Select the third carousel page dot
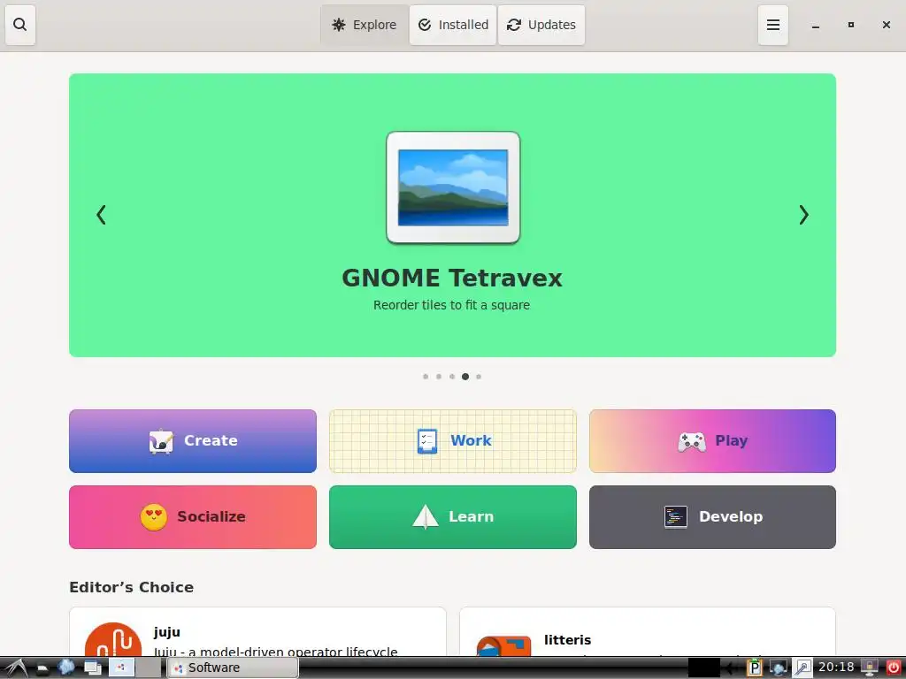 452,377
